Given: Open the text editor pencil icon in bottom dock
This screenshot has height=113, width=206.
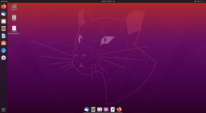Looking at the screenshot, I should [x=113, y=109].
